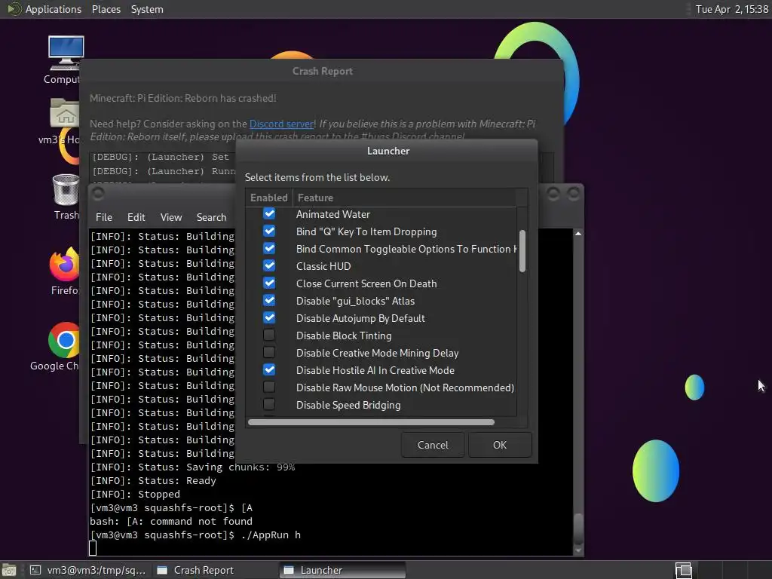Click the Applications menu logo icon
Viewport: 772px width, 579px height.
click(x=15, y=9)
